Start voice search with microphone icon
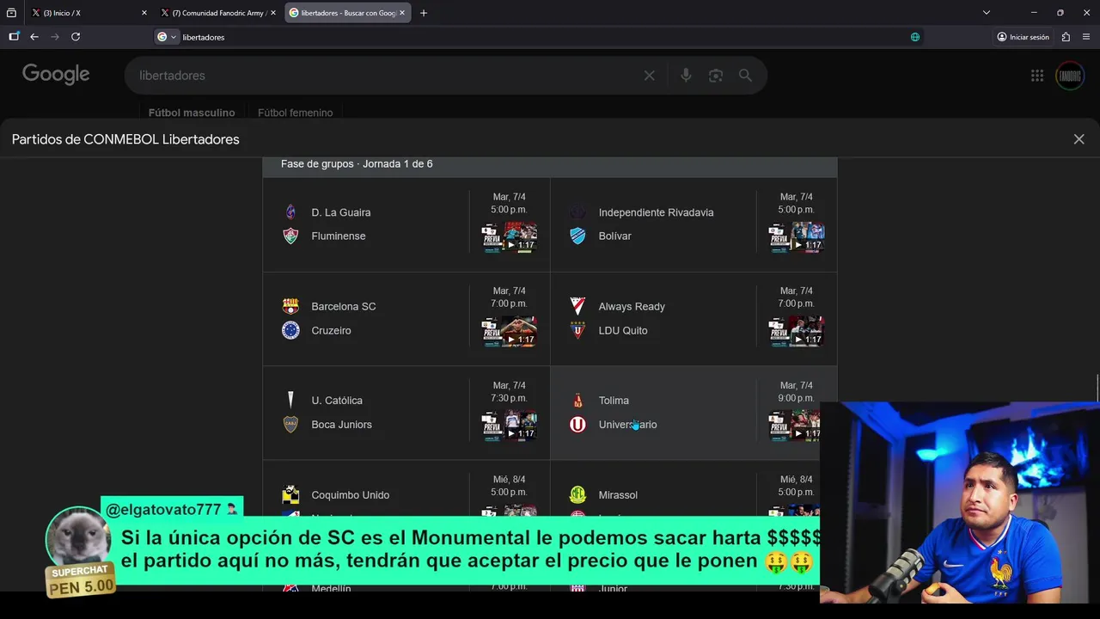 [x=686, y=76]
